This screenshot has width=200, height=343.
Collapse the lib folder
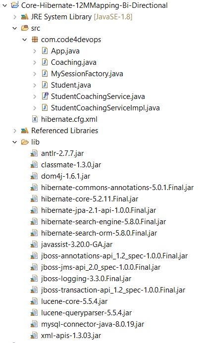point(15,142)
